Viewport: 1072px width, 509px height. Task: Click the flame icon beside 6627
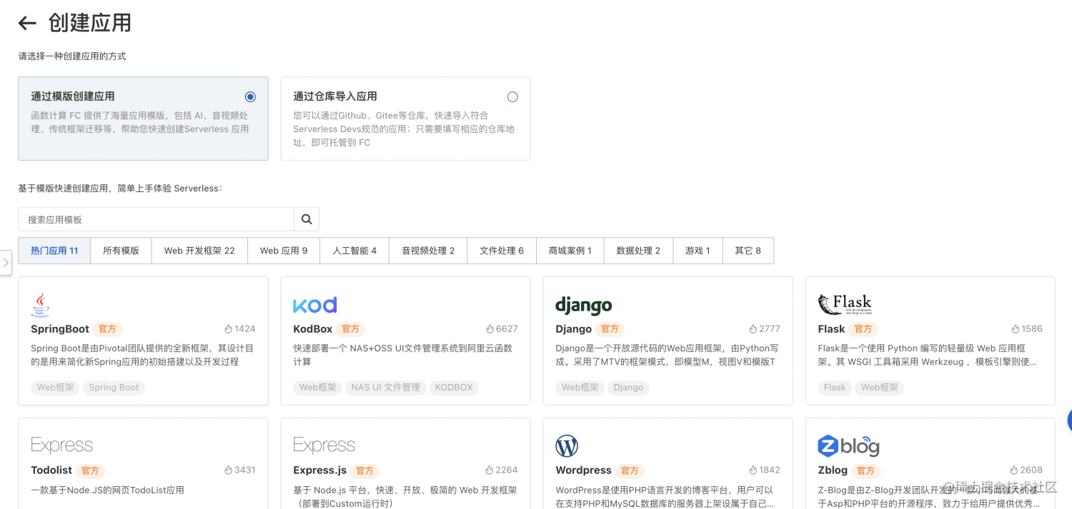[x=490, y=329]
